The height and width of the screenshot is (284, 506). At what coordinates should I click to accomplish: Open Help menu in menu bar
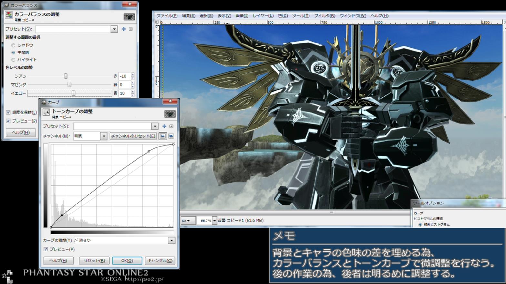(379, 15)
